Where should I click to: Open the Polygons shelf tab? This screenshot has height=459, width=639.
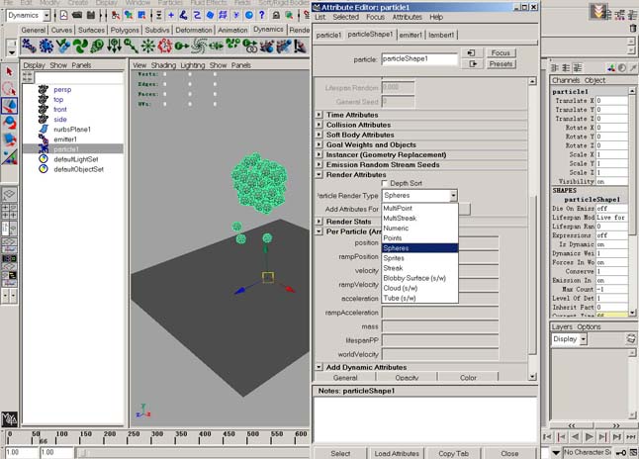[x=123, y=30]
